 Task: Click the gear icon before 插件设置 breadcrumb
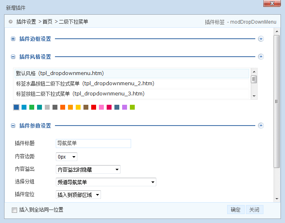click(11, 22)
